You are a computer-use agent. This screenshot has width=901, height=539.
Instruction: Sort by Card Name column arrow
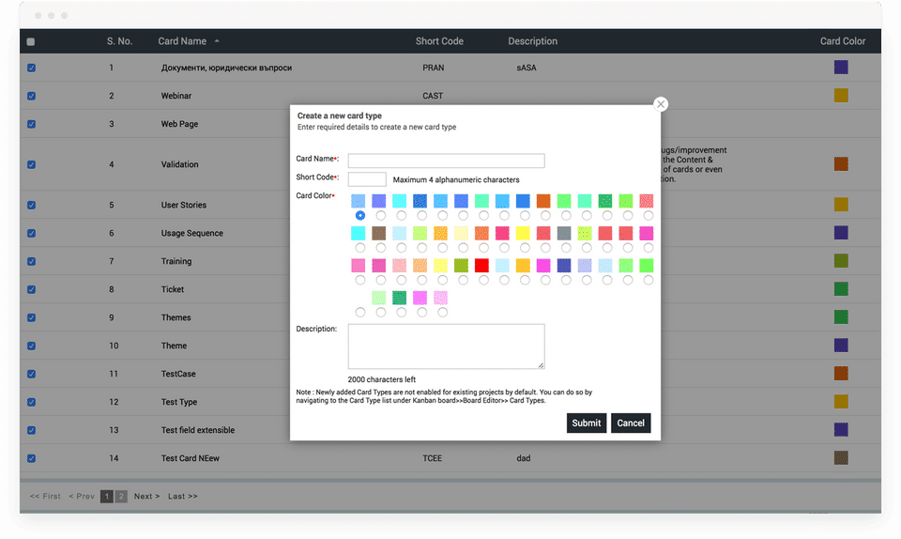point(217,41)
